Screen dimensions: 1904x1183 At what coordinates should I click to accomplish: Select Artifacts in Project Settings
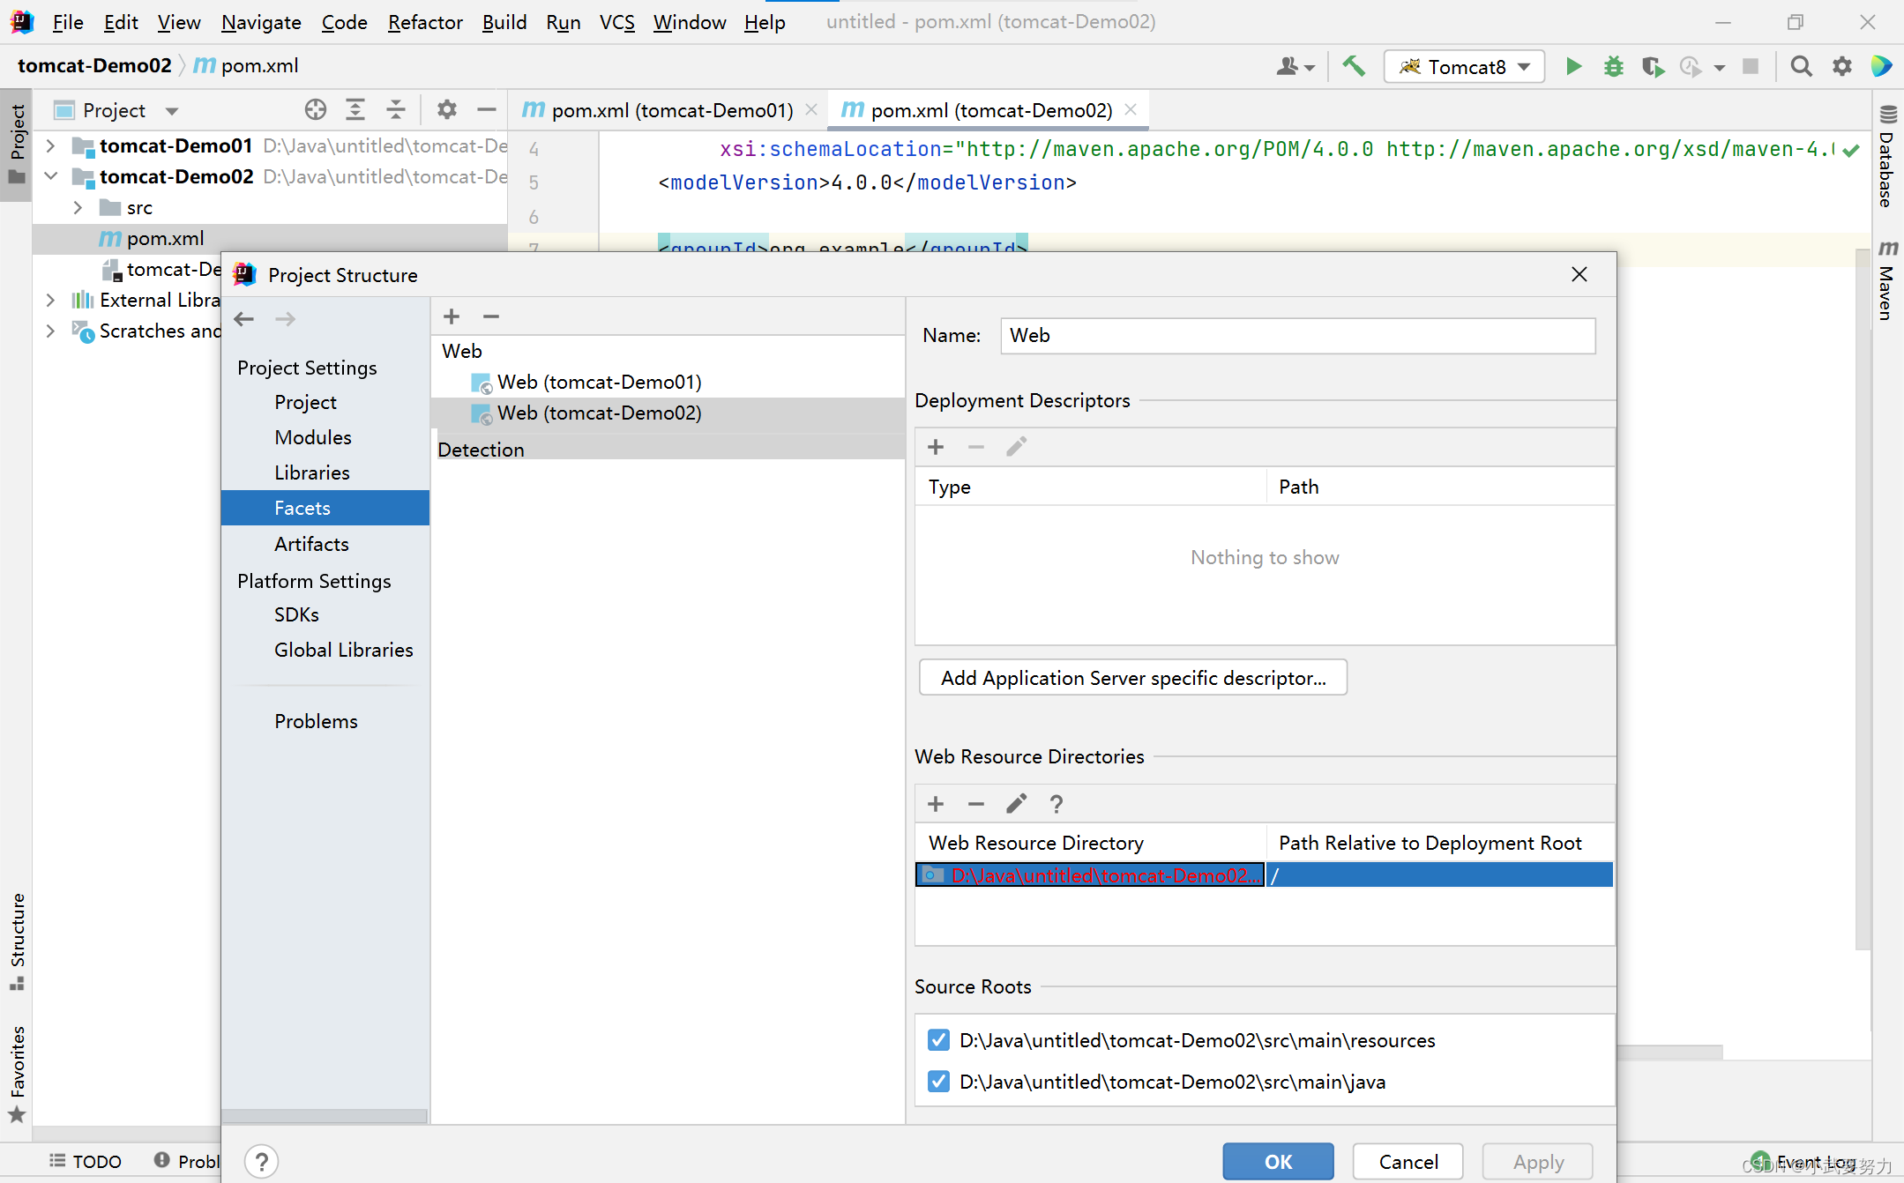pyautogui.click(x=311, y=544)
